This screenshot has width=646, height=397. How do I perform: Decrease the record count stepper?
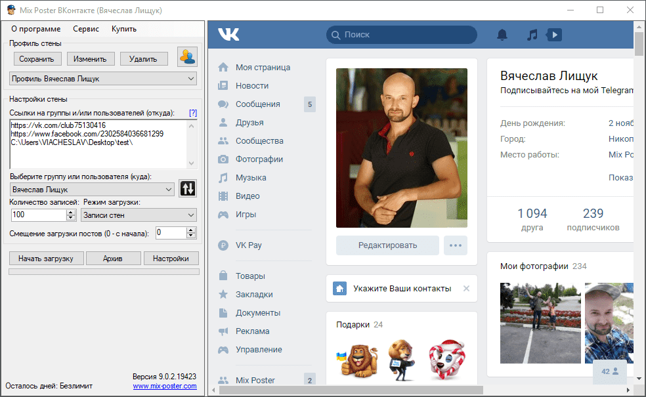click(71, 218)
